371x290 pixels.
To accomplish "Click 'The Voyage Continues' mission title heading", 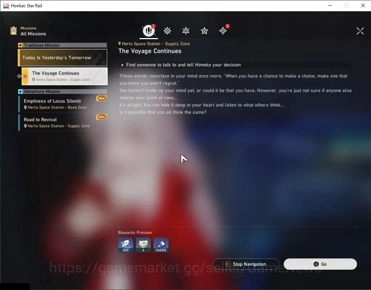I will pos(150,51).
